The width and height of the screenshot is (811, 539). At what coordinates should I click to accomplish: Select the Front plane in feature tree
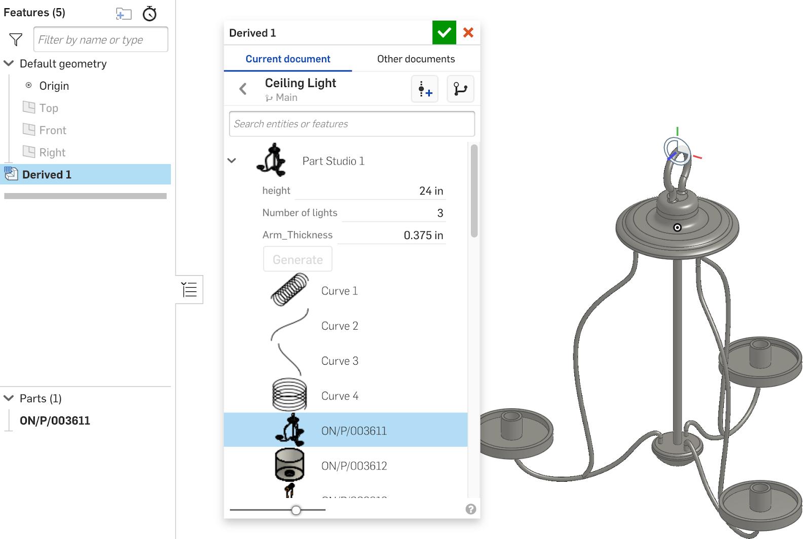coord(53,130)
